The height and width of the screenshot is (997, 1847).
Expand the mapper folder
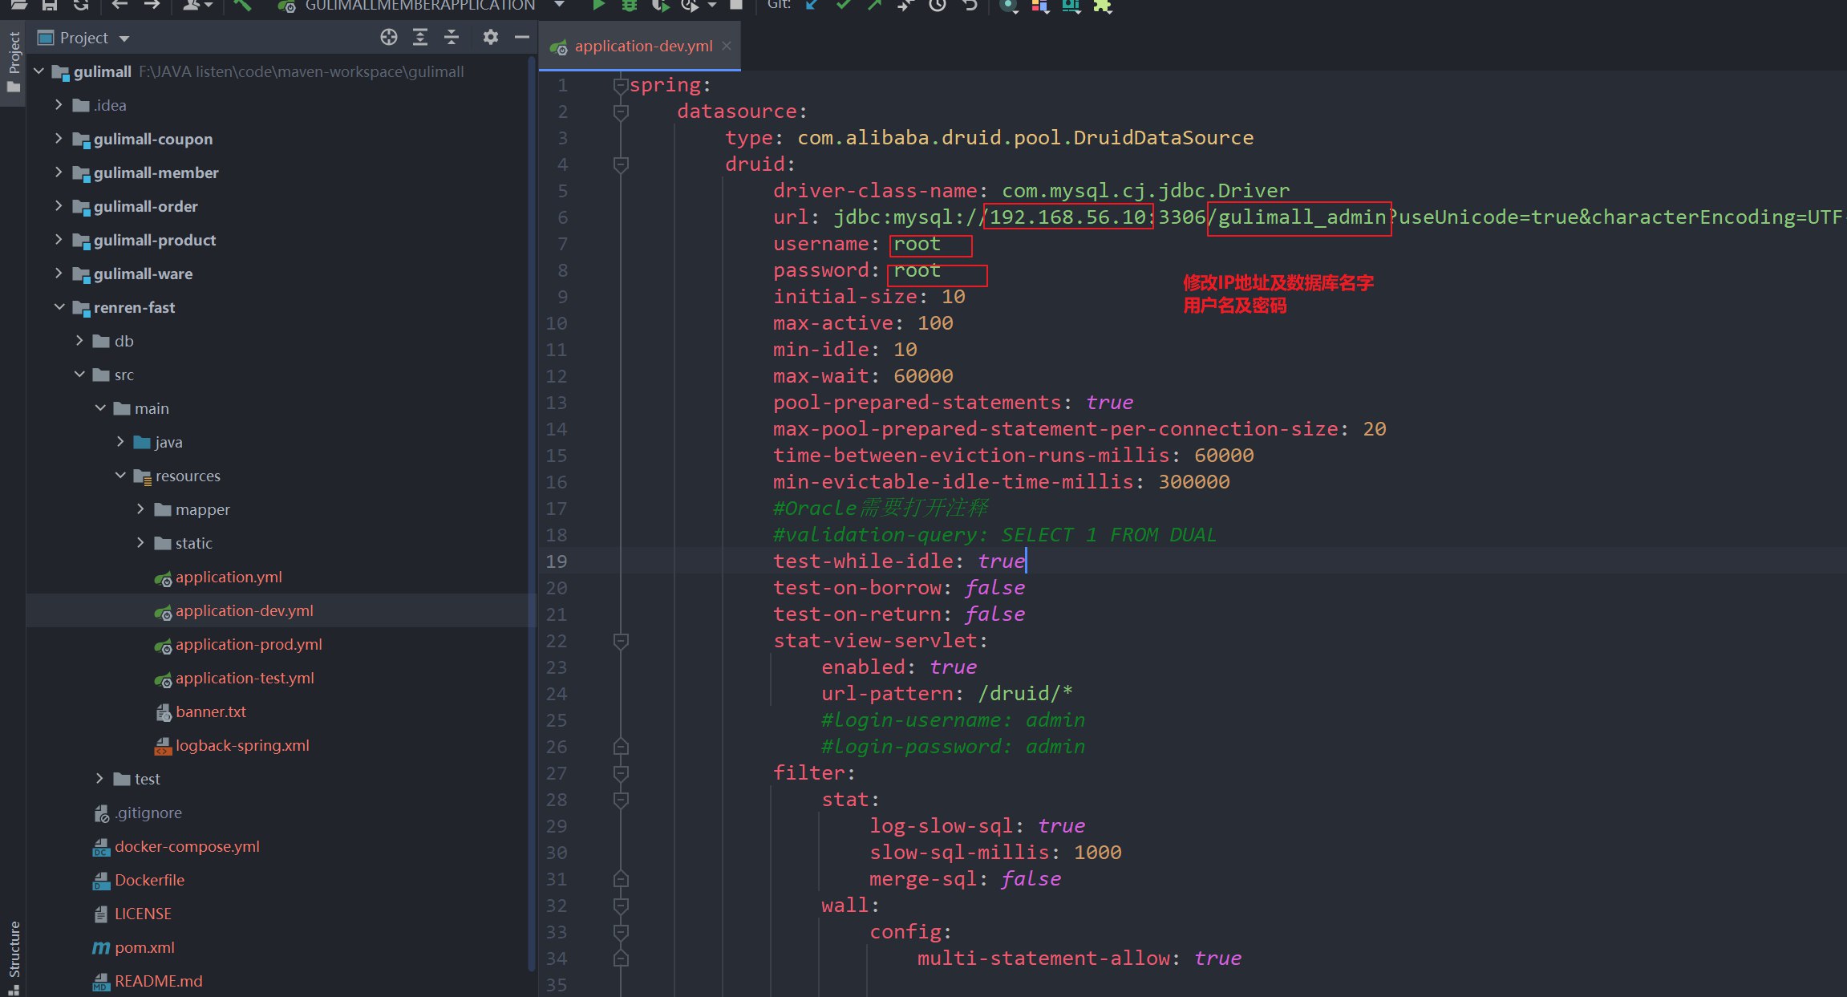(x=140, y=509)
